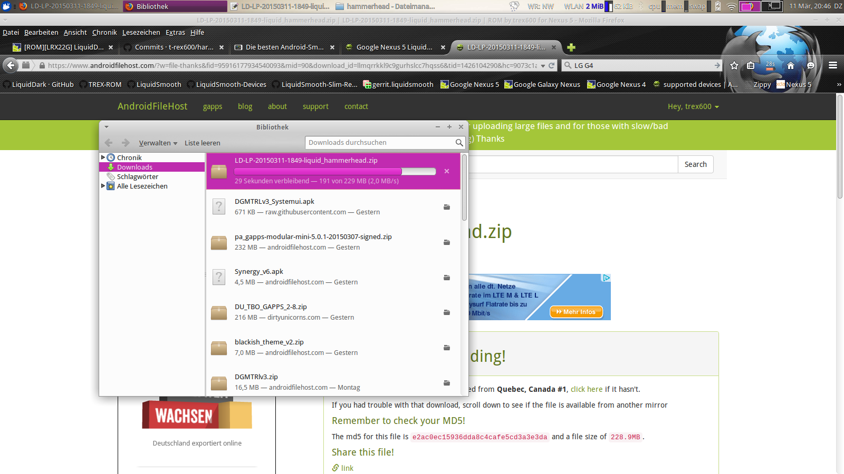
Task: Open the Verwalten dropdown menu
Action: pos(158,143)
